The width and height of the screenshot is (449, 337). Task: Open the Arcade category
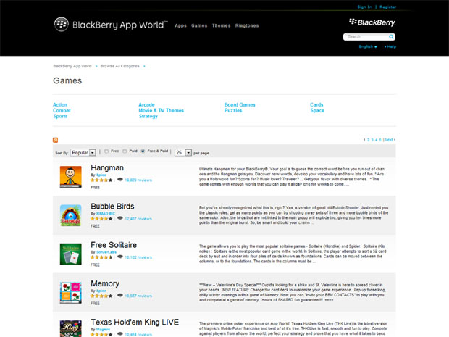point(146,104)
